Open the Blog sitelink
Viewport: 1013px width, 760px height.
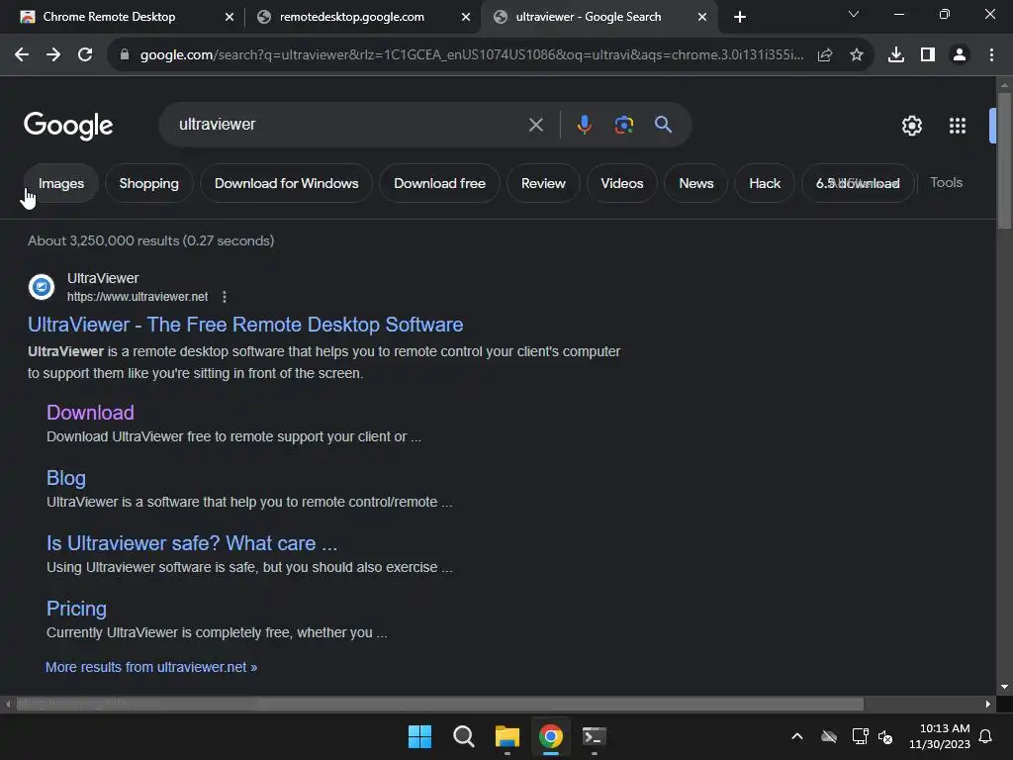[x=66, y=478]
